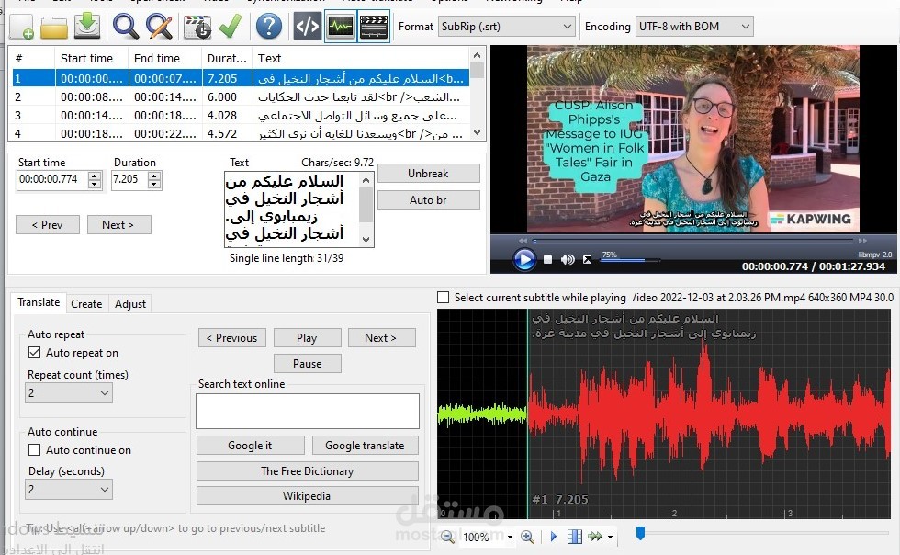The image size is (900, 555).
Task: Click the waveform position slider blue thumb
Action: 641,534
